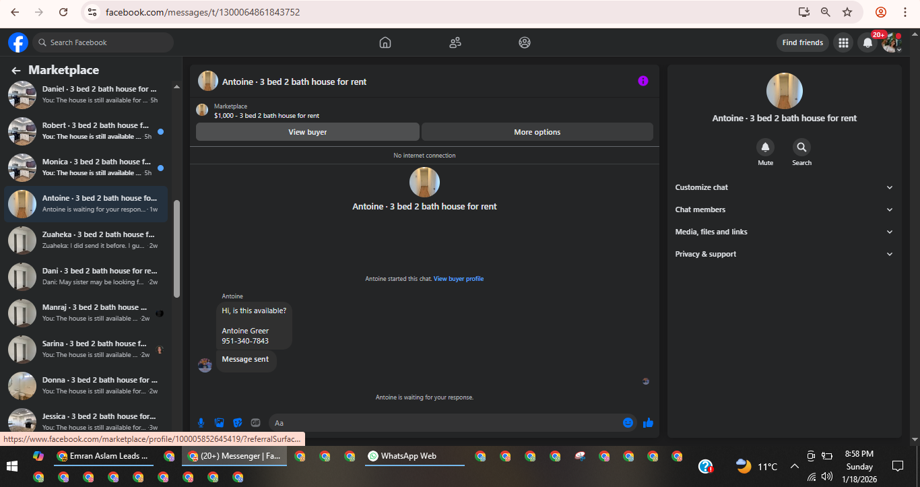
Task: Expand the Customize chat section
Action: click(784, 187)
